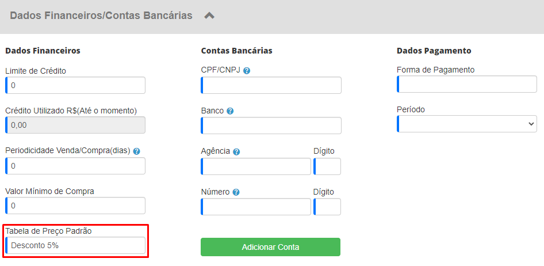
Task: Click the Dígito box beside Agência
Action: (327, 166)
